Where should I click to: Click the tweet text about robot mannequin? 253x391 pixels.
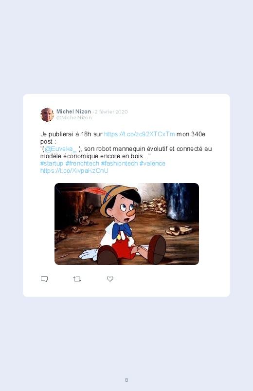(x=126, y=152)
